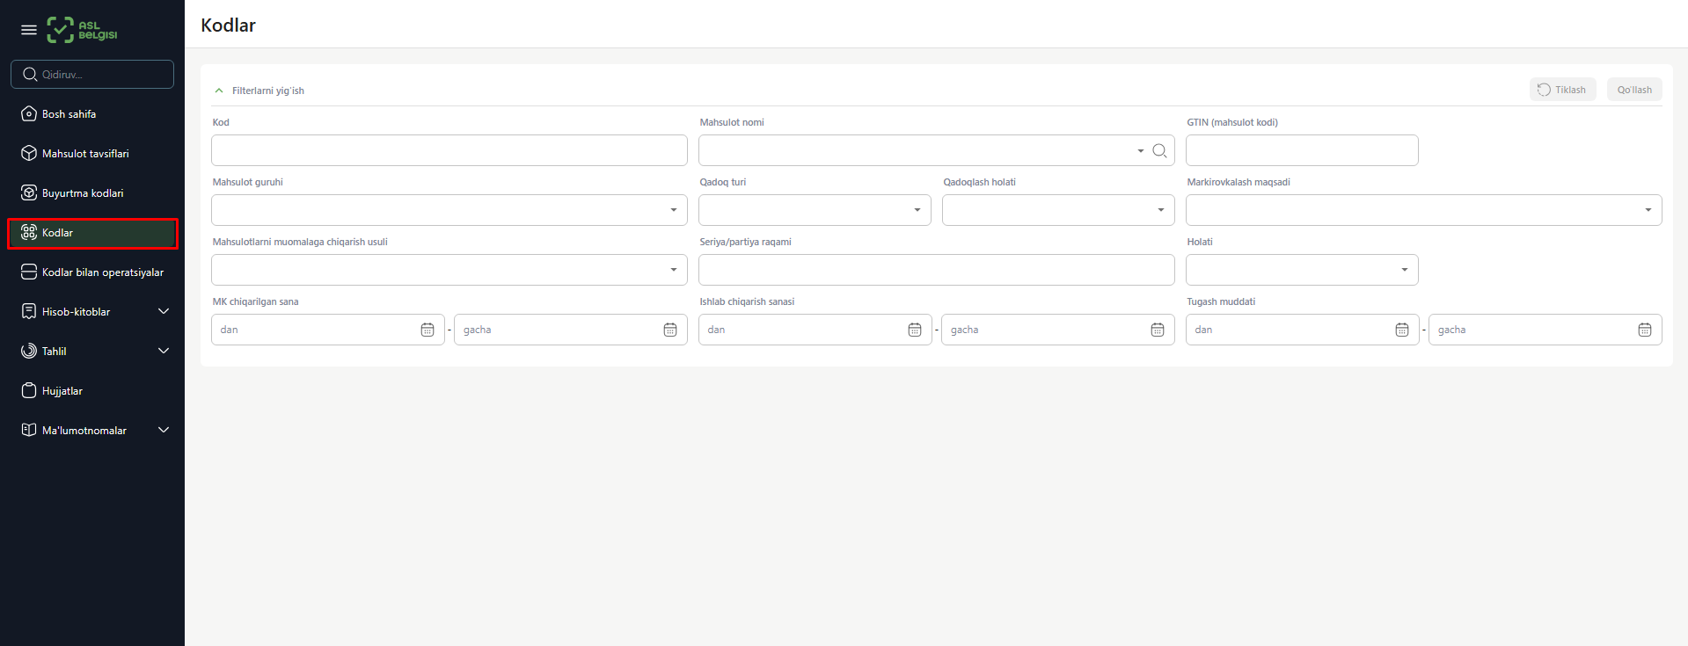Image resolution: width=1688 pixels, height=646 pixels.
Task: Click the Kod input field
Action: click(449, 150)
